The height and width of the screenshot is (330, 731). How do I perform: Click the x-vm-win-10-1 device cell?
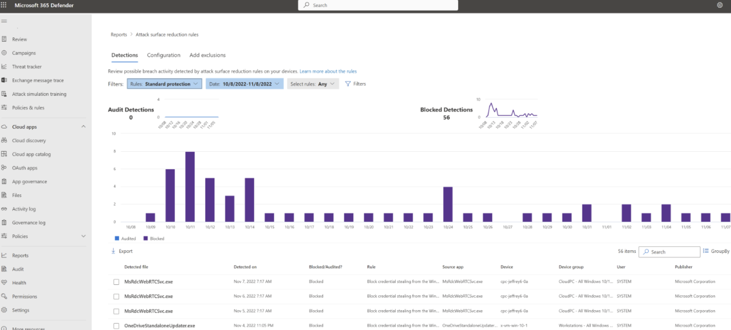pos(514,325)
